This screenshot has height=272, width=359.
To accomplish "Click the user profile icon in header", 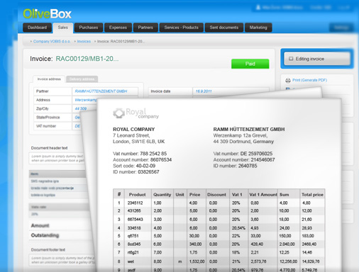I will point(258,8).
